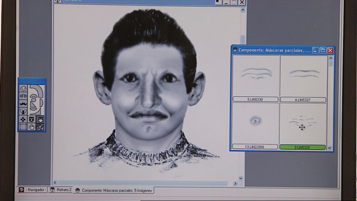The width and height of the screenshot is (357, 201).
Task: Click the face parts diagram selector
Action: (x=36, y=99)
